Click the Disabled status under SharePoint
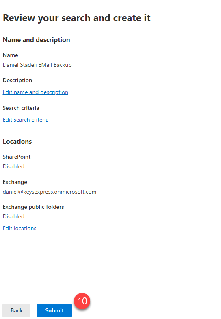This screenshot has height=319, width=221. click(x=14, y=167)
